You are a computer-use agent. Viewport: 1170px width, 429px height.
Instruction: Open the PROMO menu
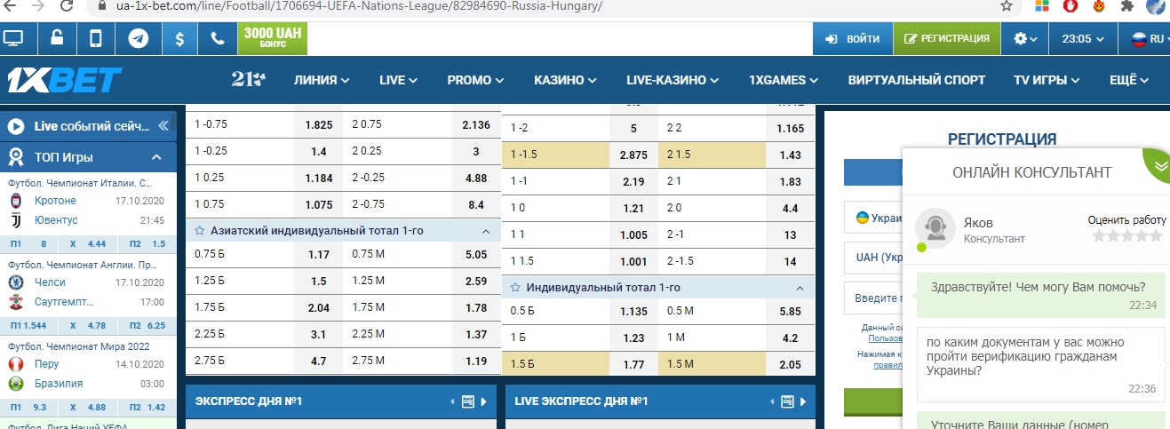point(475,80)
